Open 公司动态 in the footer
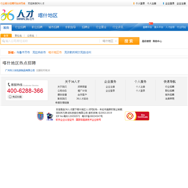 coord(62,91)
